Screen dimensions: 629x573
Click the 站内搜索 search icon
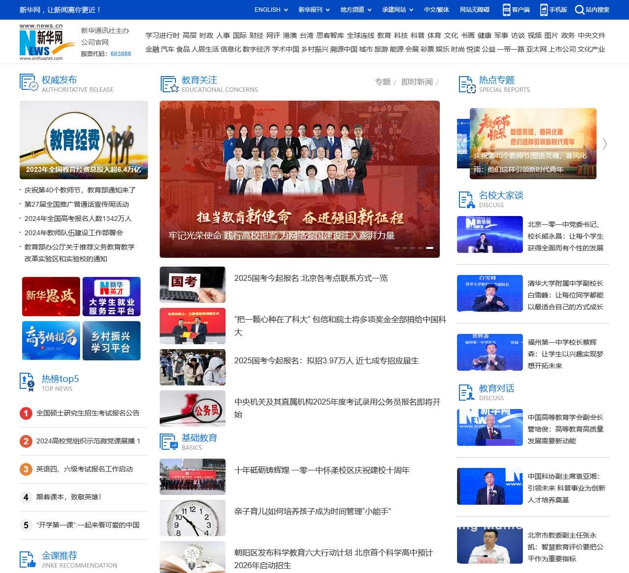tap(581, 9)
